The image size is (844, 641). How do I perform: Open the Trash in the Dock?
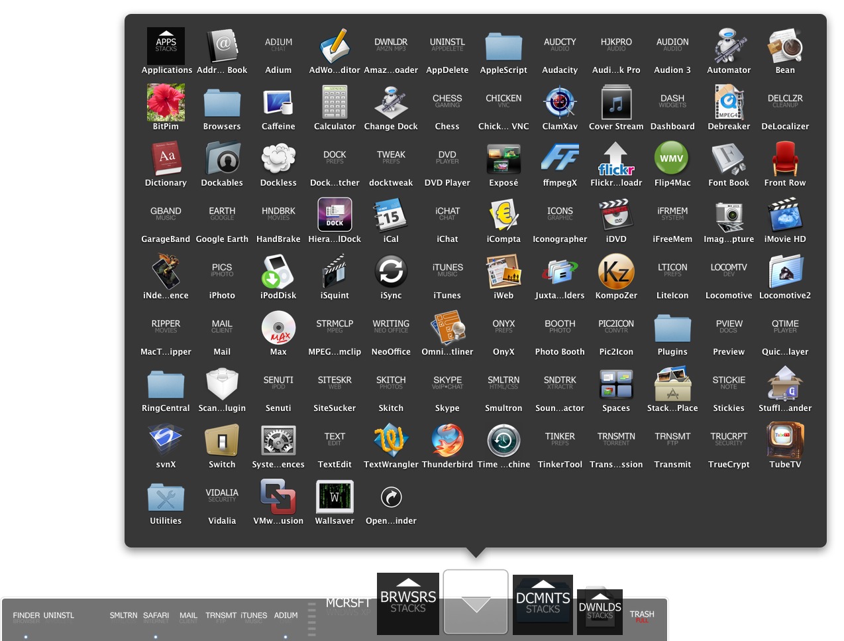pyautogui.click(x=642, y=616)
